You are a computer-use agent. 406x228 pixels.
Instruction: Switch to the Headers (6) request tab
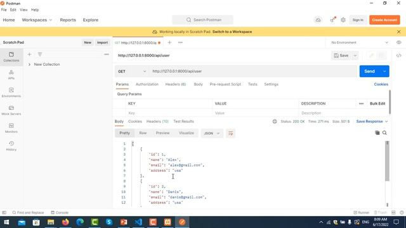(x=176, y=84)
